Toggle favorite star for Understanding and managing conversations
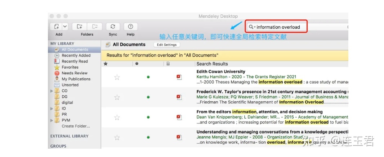This screenshot has height=157, width=384. pos(117,137)
